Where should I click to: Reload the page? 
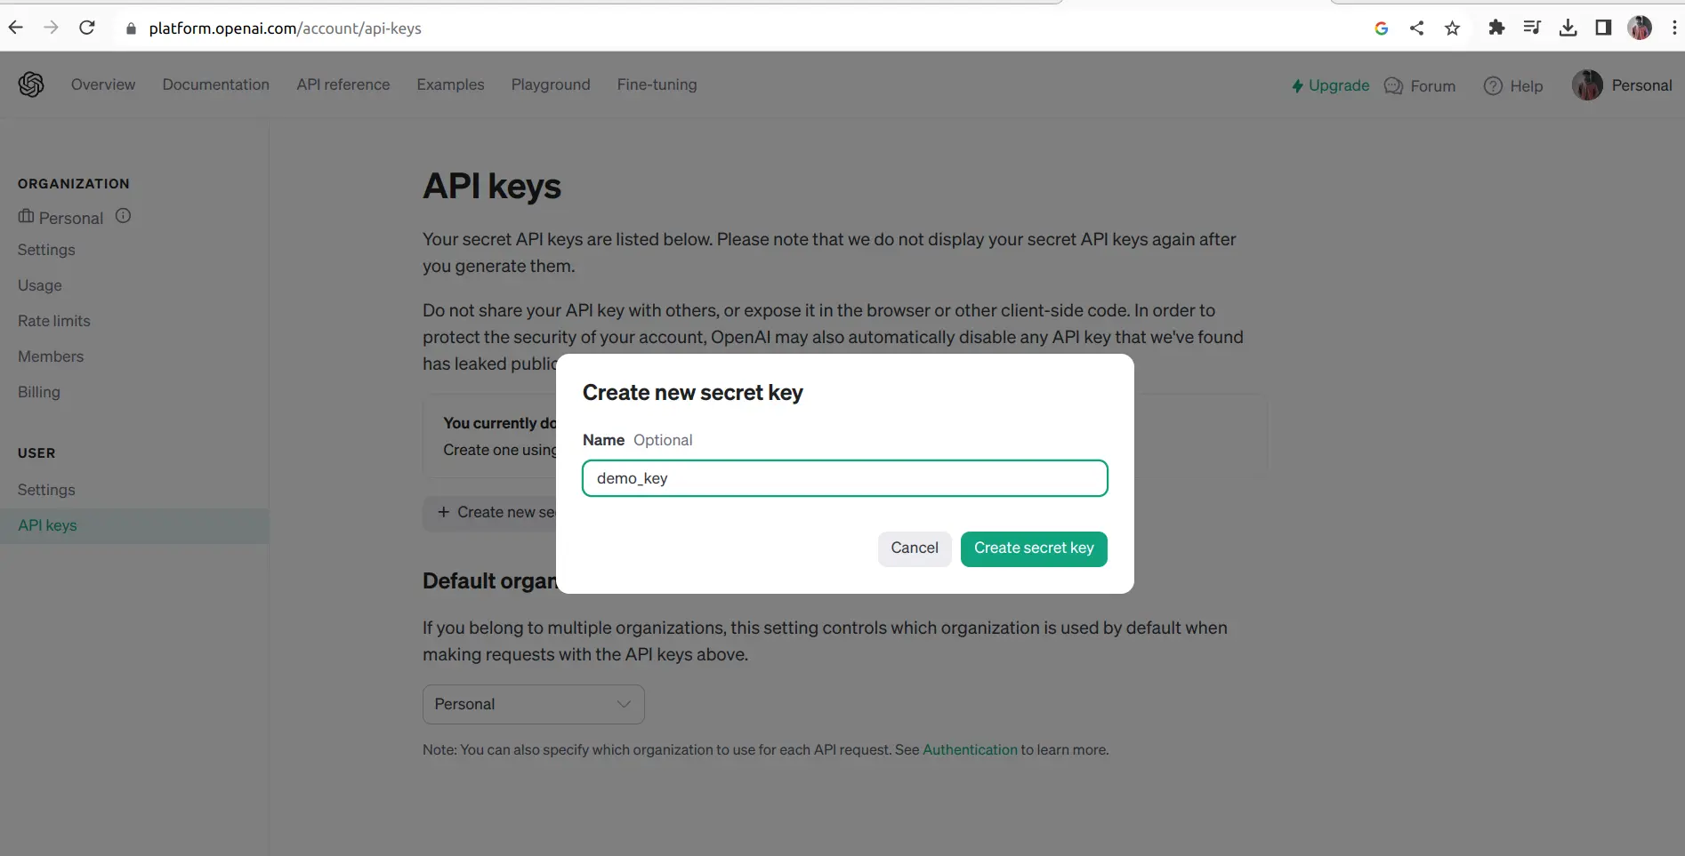[86, 28]
